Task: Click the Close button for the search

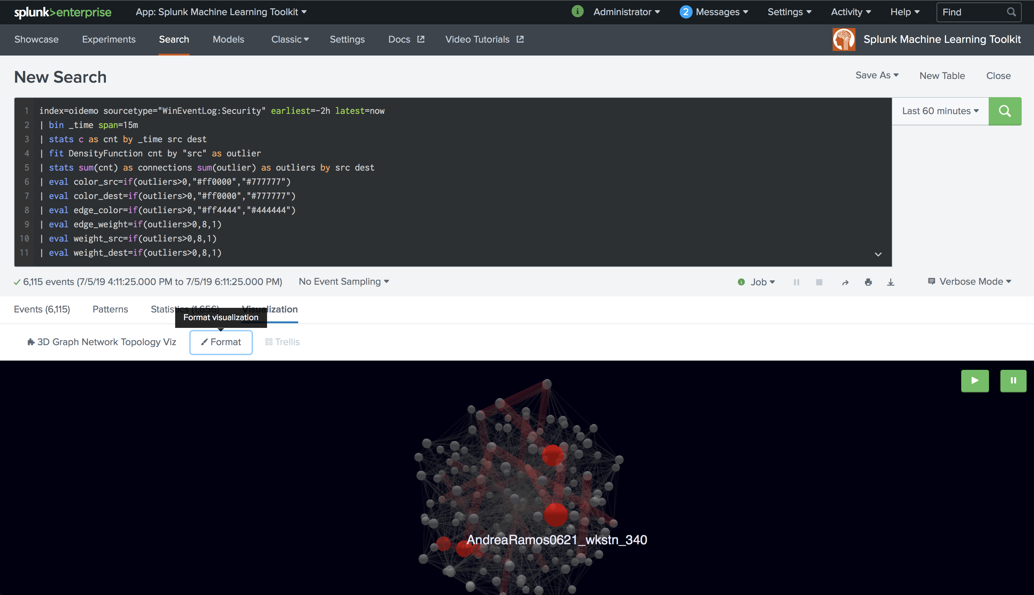Action: point(999,76)
